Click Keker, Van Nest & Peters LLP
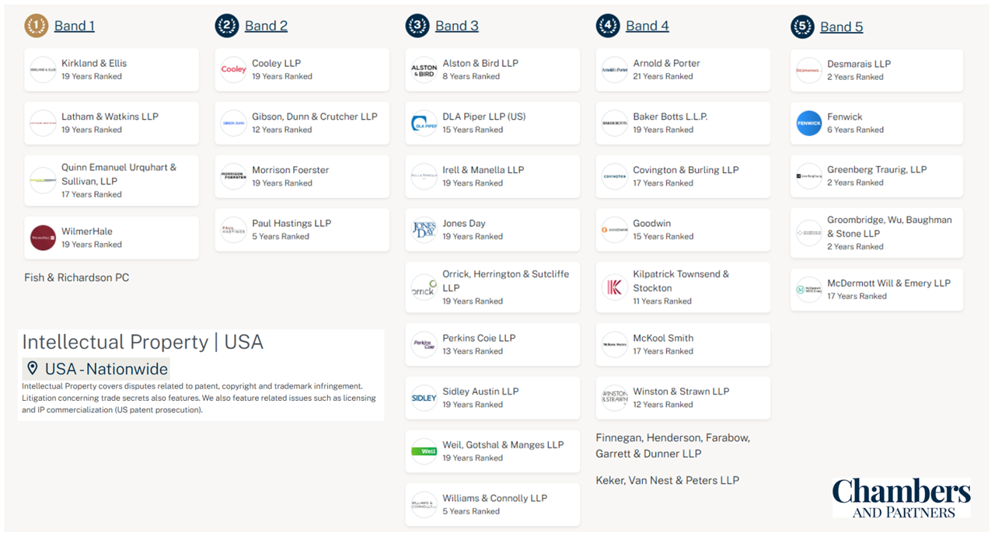This screenshot has width=995, height=536. (667, 480)
